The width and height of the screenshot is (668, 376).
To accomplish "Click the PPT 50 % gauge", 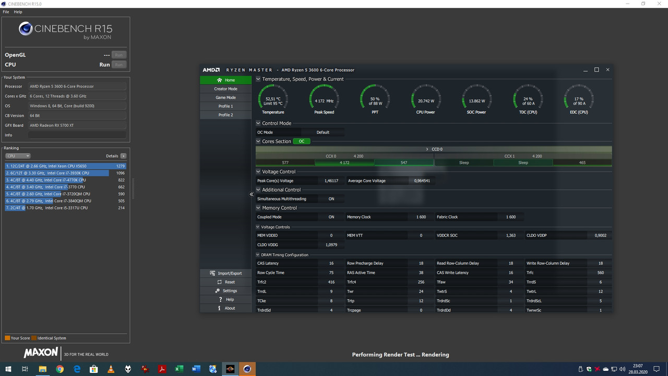I will click(x=375, y=98).
